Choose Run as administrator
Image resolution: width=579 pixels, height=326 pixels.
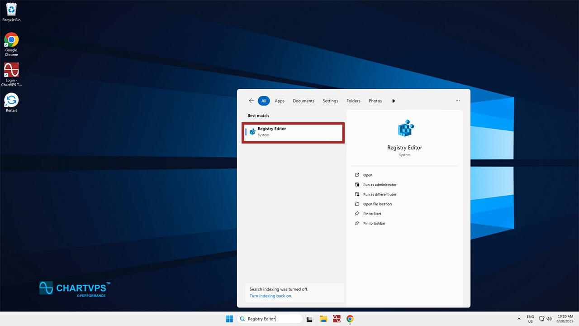click(x=380, y=185)
